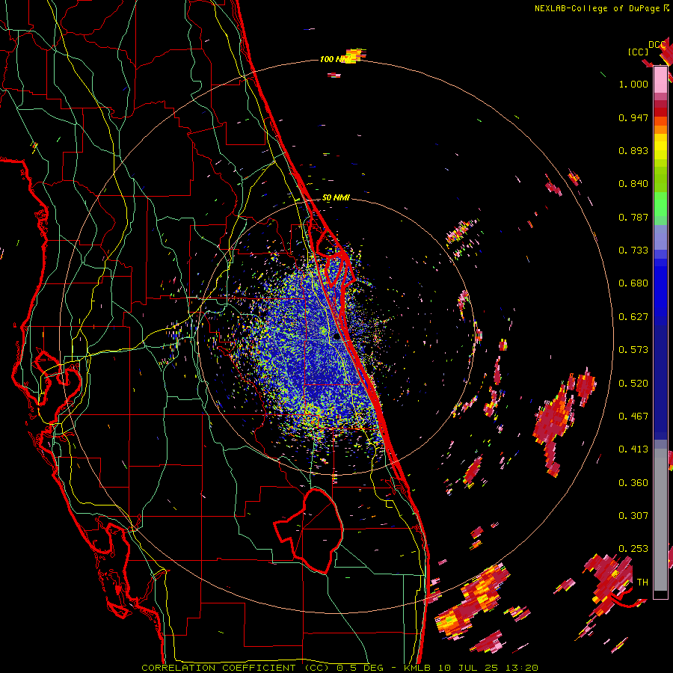673x673 pixels.
Task: Click the 0.627 scale value
Action: pos(633,317)
